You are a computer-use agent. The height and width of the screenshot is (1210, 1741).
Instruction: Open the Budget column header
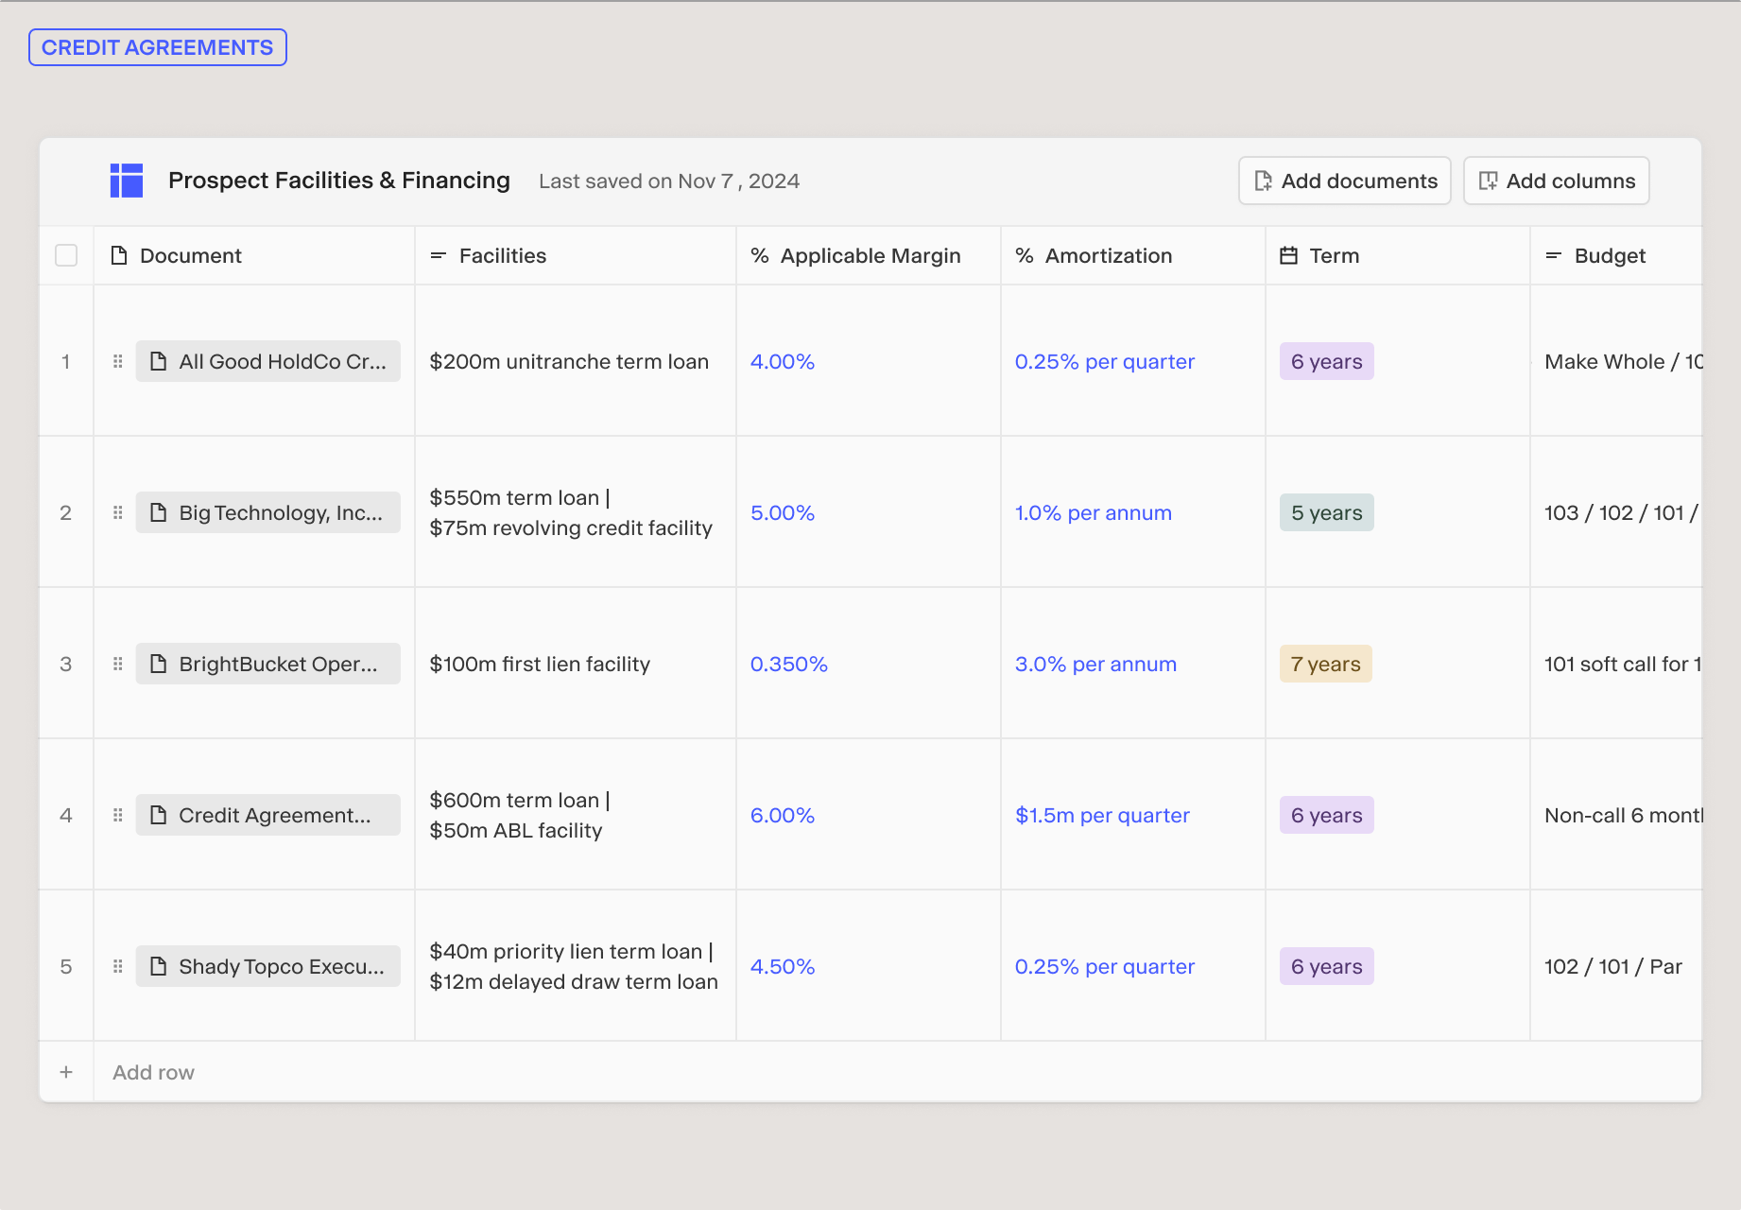[x=1609, y=255]
